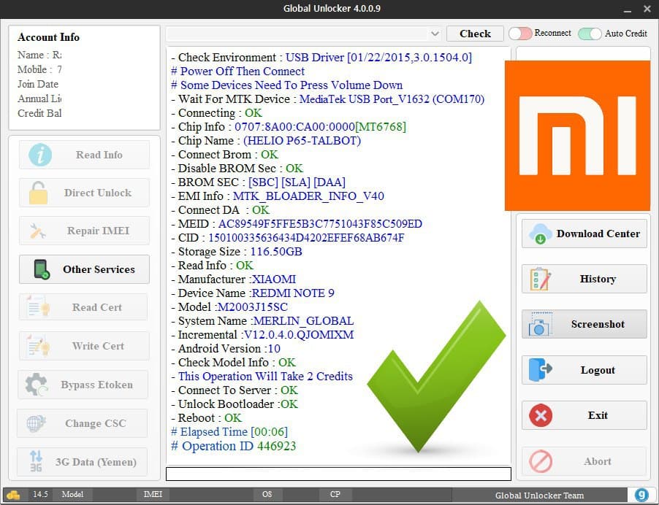
Task: Click the Exit label
Action: coord(598,415)
